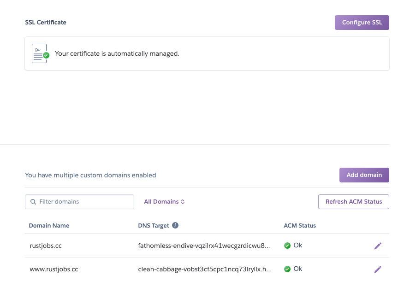Click the Add domain button
The height and width of the screenshot is (293, 404).
coord(364,175)
